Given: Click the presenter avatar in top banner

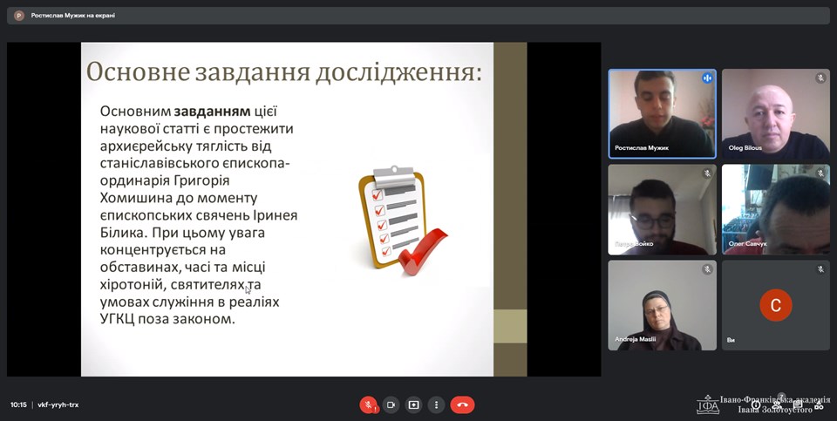Looking at the screenshot, I should coord(18,15).
